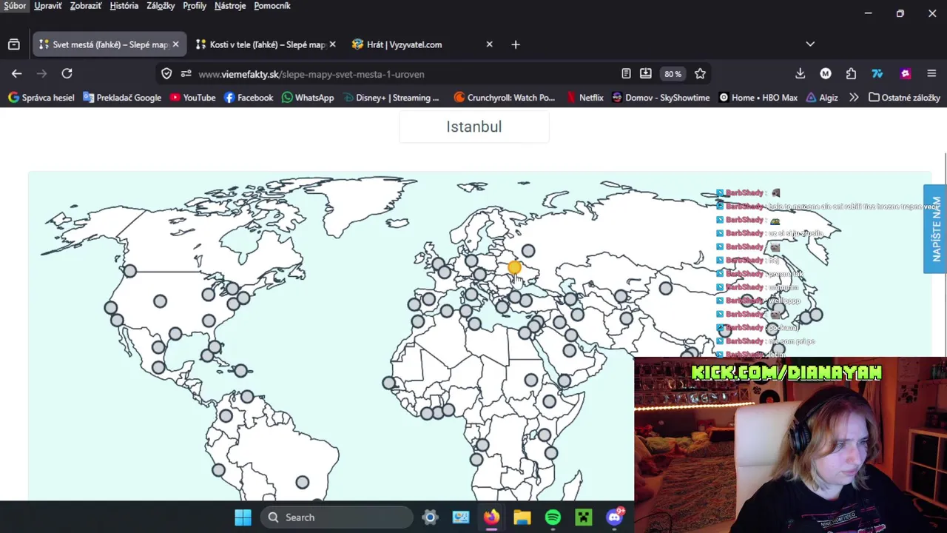947x533 pixels.
Task: Go back to the previous page
Action: pos(16,73)
